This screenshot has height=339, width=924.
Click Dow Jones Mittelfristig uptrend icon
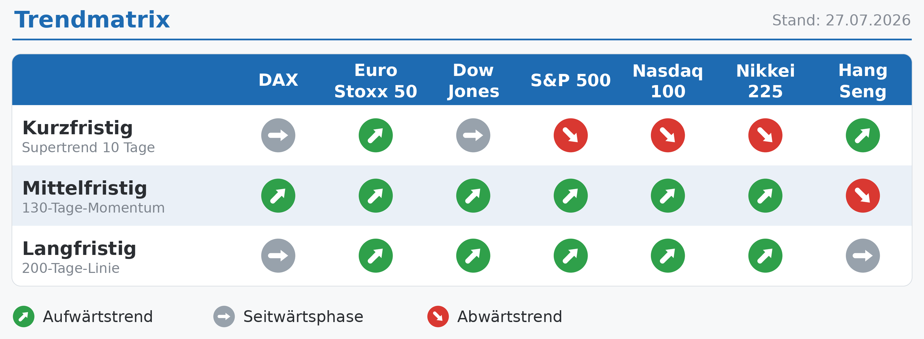tap(473, 196)
